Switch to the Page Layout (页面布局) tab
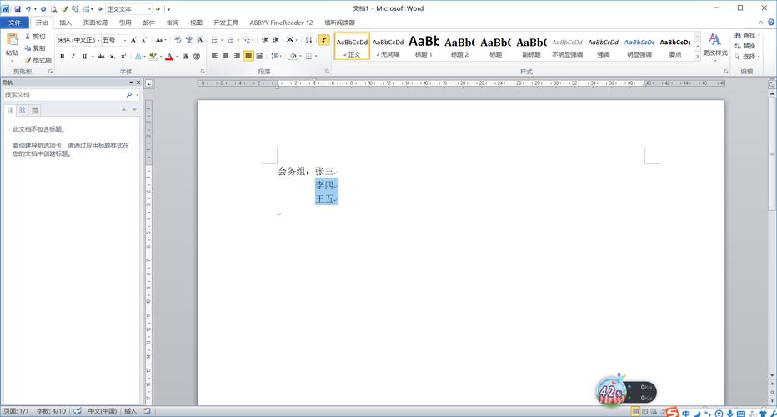Viewport: 777px width, 417px height. [x=95, y=23]
